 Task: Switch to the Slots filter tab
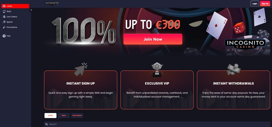(x=64, y=116)
